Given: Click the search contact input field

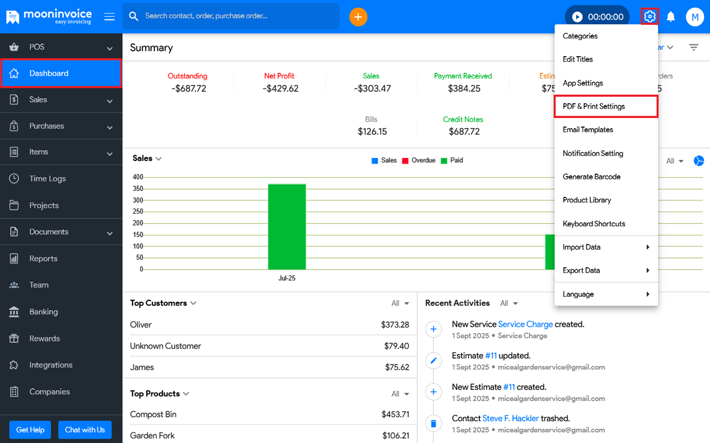Looking at the screenshot, I should (237, 16).
